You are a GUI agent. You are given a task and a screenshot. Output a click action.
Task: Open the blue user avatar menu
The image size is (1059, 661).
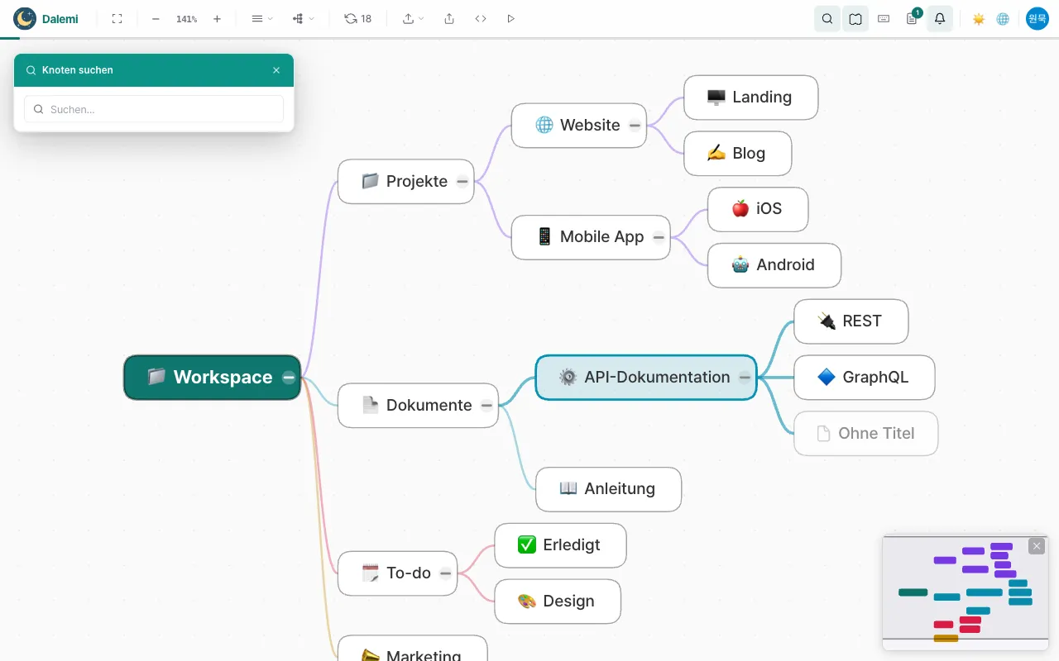1037,18
